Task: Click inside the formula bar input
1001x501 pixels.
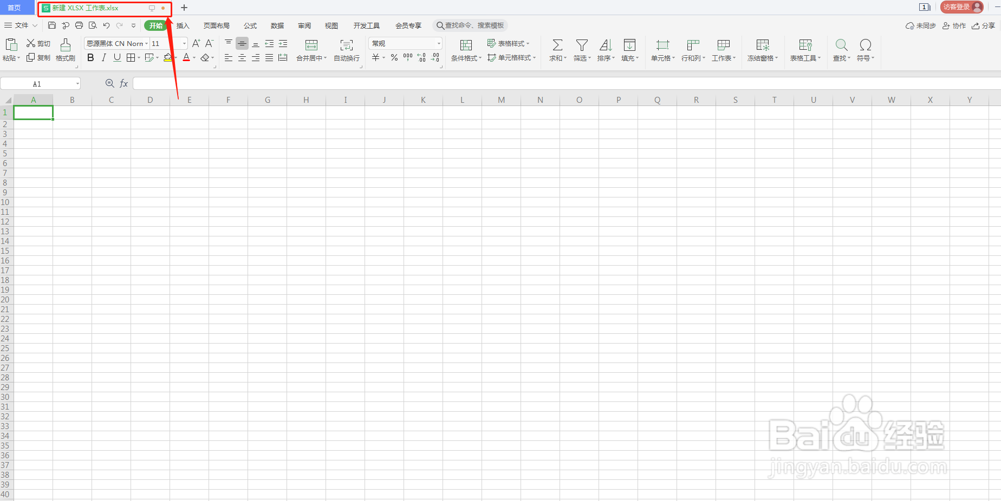Action: 567,83
